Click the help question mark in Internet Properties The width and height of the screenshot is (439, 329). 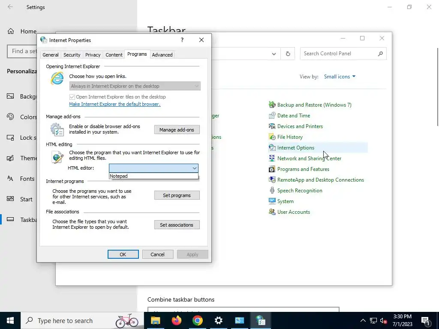182,40
